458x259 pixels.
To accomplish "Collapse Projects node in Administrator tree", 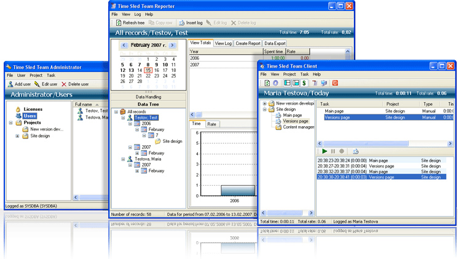I will pyautogui.click(x=11, y=123).
